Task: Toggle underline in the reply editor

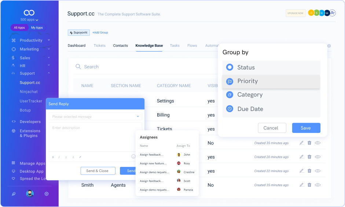Action: pyautogui.click(x=66, y=157)
